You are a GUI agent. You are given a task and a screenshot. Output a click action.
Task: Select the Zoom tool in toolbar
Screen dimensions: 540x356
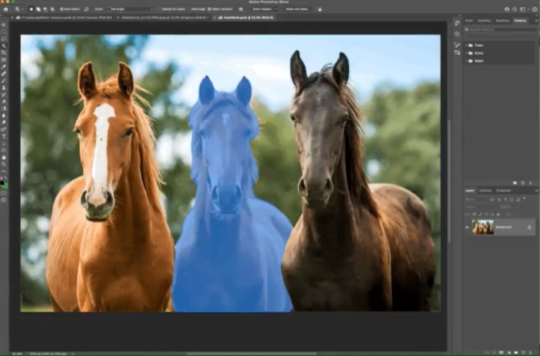(4, 165)
